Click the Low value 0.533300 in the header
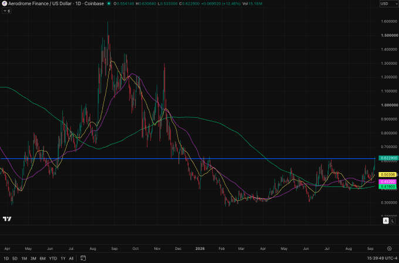This screenshot has height=263, width=399. pos(169,4)
